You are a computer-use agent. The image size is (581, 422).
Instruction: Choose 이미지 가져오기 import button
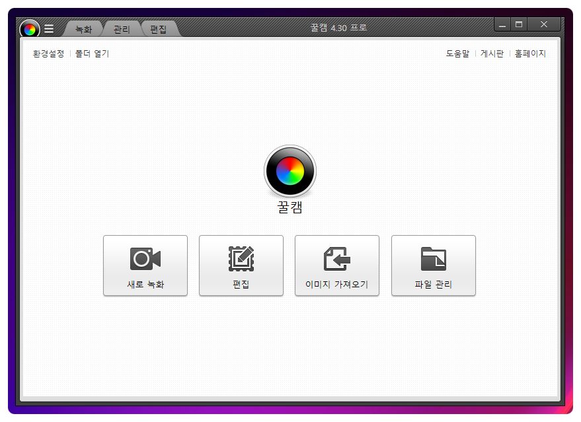click(337, 265)
